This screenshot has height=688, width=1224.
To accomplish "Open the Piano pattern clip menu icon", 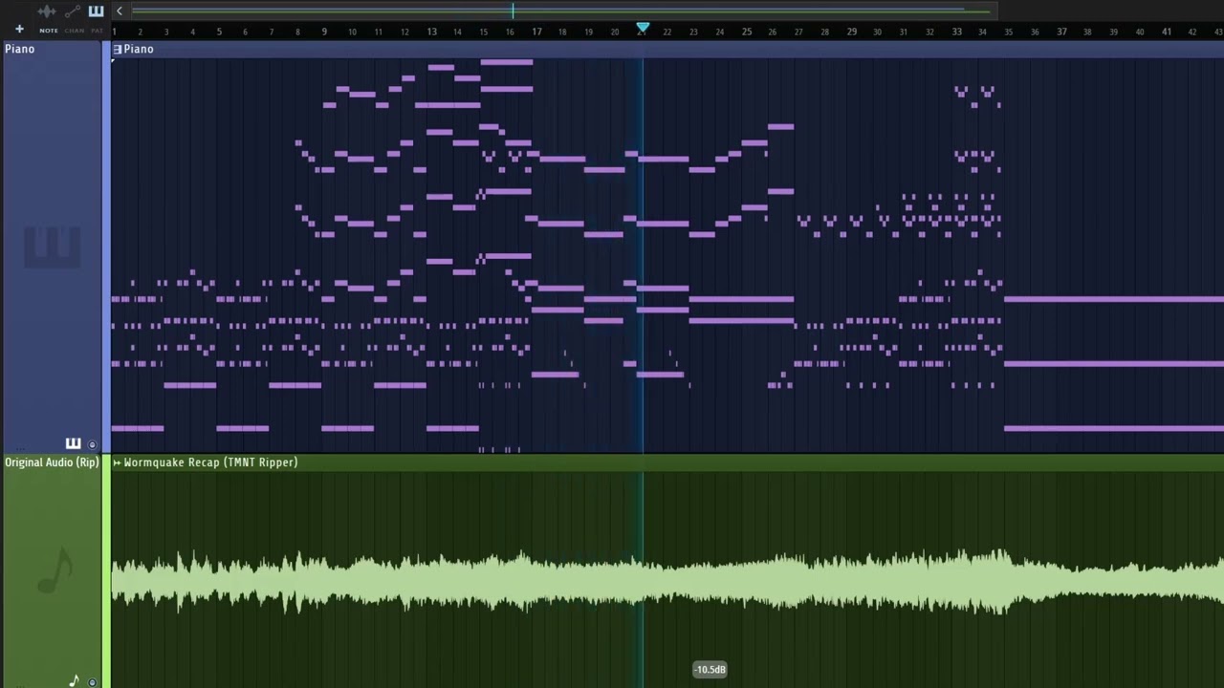I will [x=118, y=49].
